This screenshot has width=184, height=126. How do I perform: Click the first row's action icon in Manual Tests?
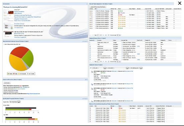[90, 11]
